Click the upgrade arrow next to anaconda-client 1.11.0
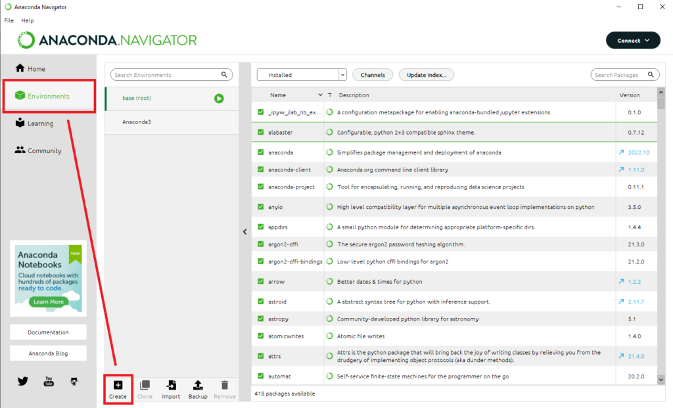Viewport: 673px width, 408px height. tap(621, 170)
